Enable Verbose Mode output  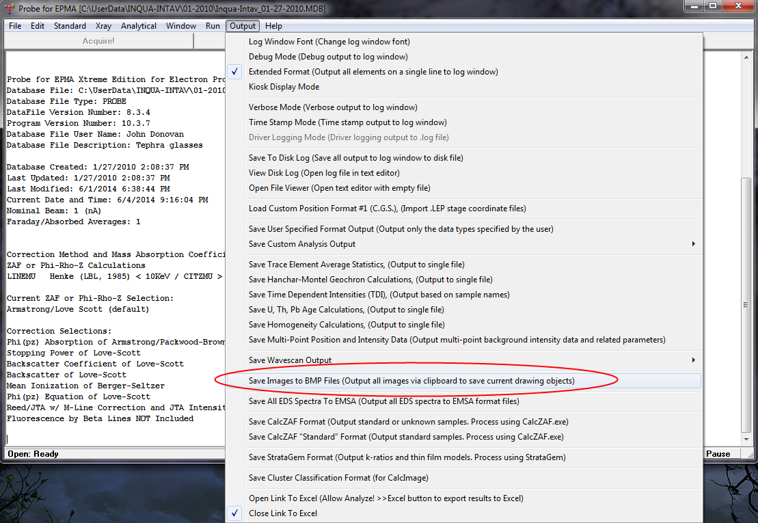click(333, 107)
